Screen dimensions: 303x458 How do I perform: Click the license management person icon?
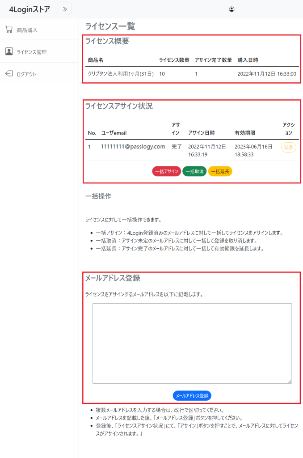(x=9, y=51)
